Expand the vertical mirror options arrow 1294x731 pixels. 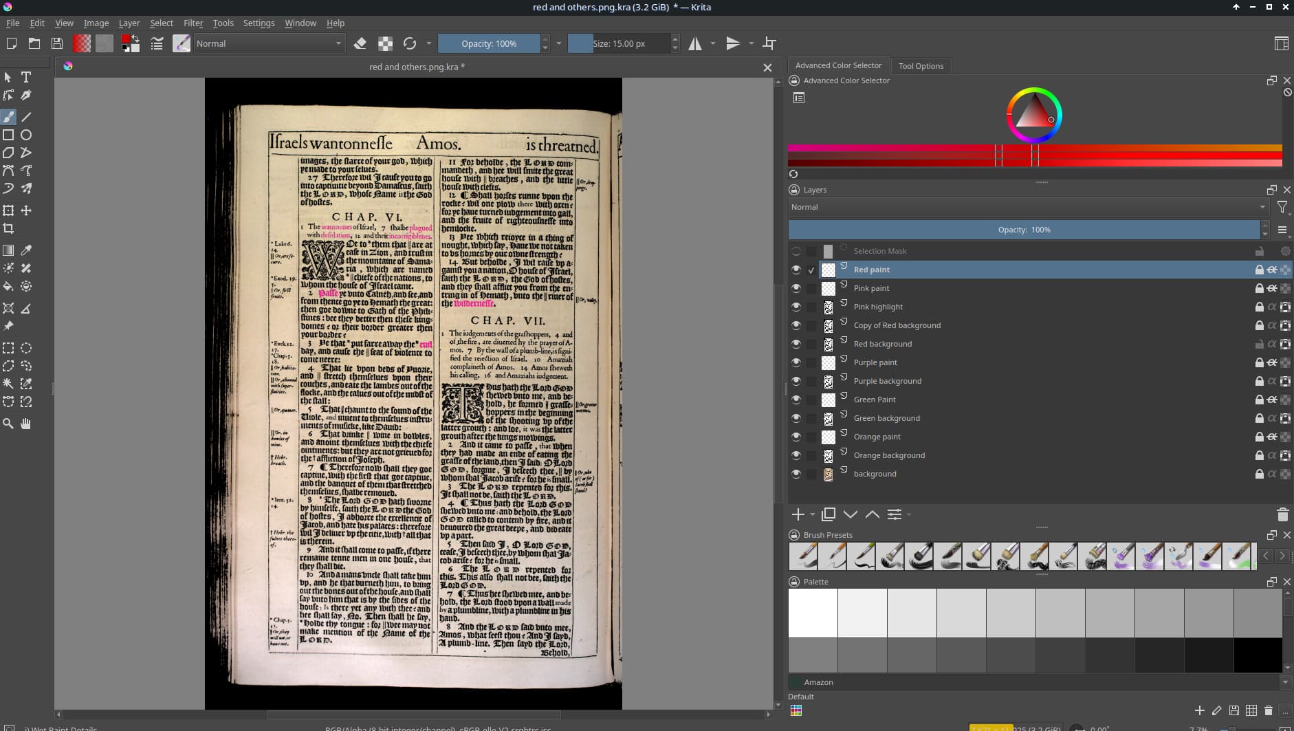pyautogui.click(x=751, y=43)
